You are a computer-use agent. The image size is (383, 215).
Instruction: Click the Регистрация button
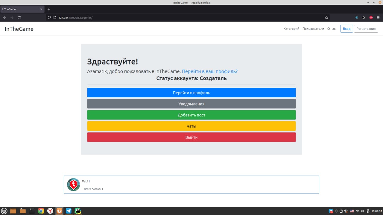366,29
